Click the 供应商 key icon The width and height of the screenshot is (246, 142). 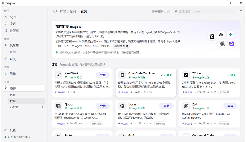(6, 45)
